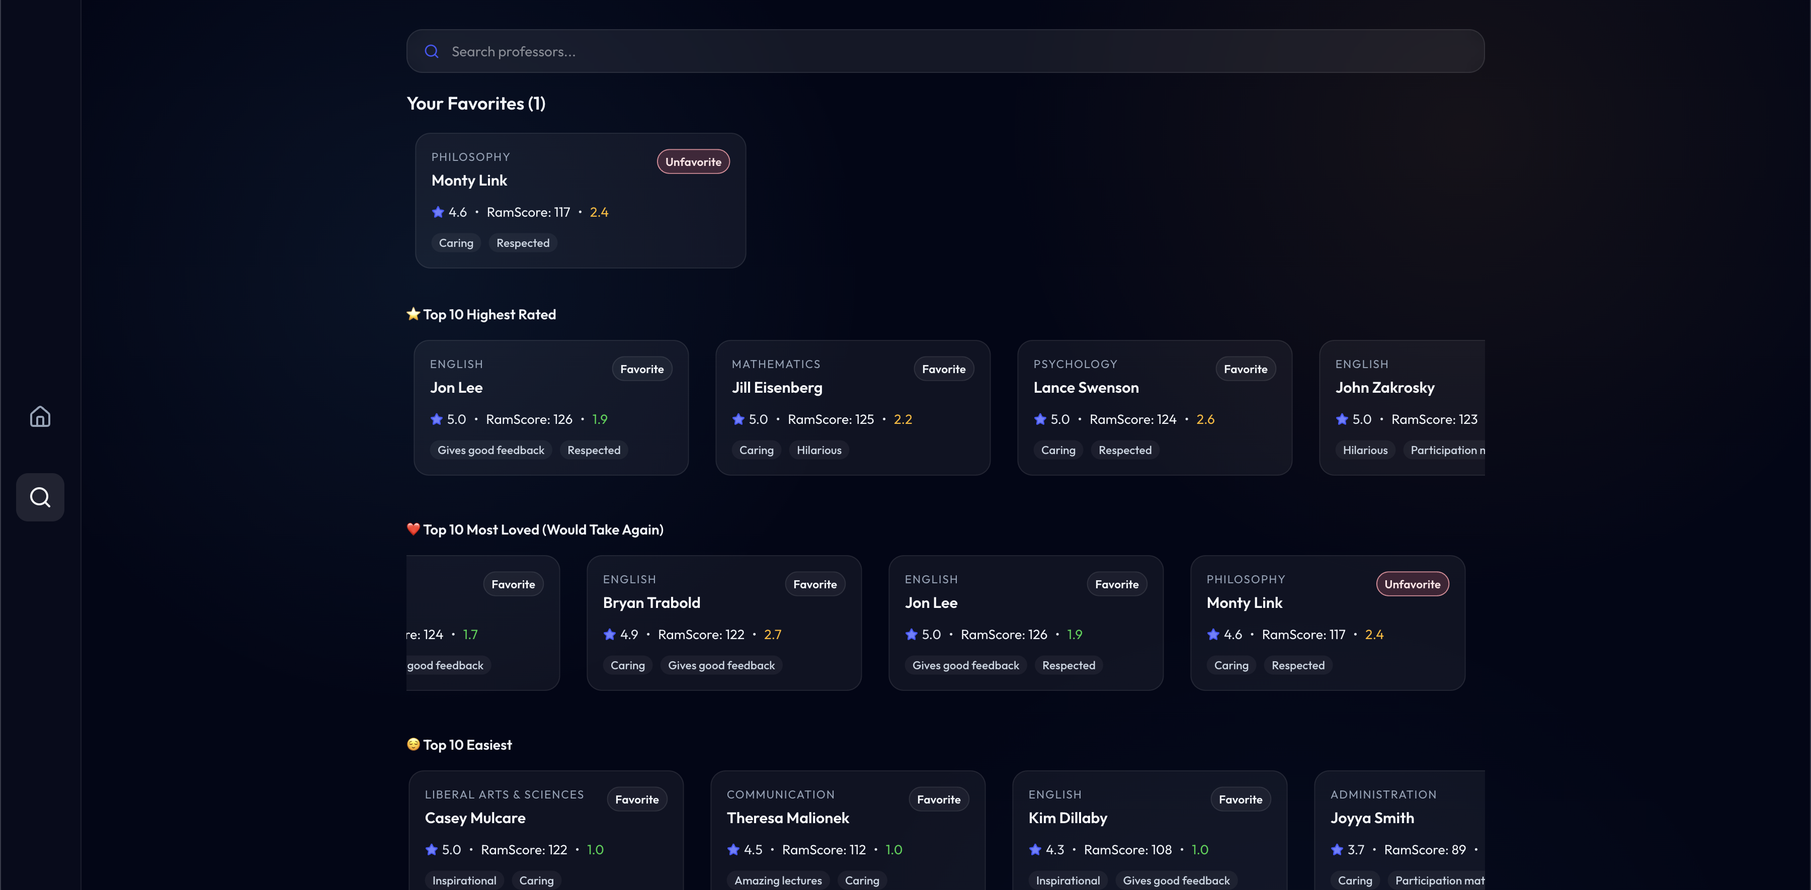Unfavorite Monty Link in Your Favorites

(x=693, y=161)
